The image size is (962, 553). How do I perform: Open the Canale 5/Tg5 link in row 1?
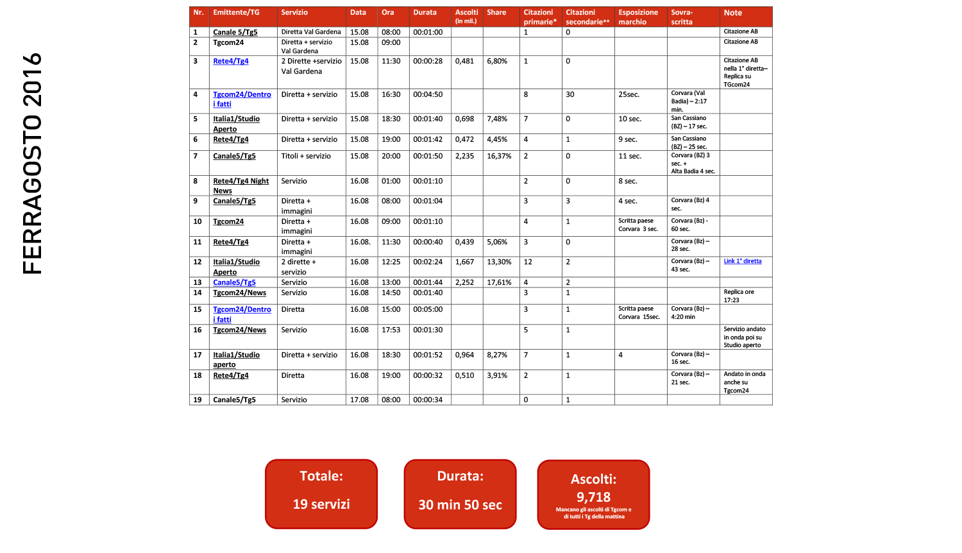pyautogui.click(x=235, y=32)
